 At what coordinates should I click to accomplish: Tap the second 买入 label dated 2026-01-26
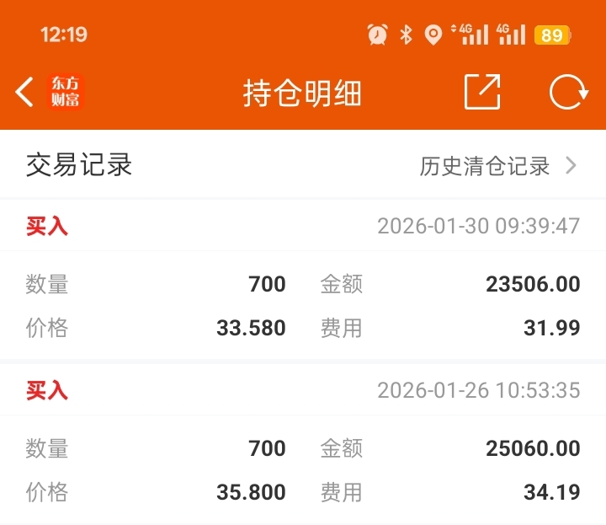(x=47, y=390)
